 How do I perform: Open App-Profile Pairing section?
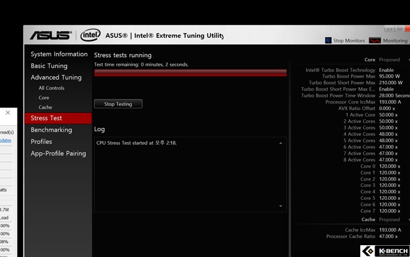(58, 153)
